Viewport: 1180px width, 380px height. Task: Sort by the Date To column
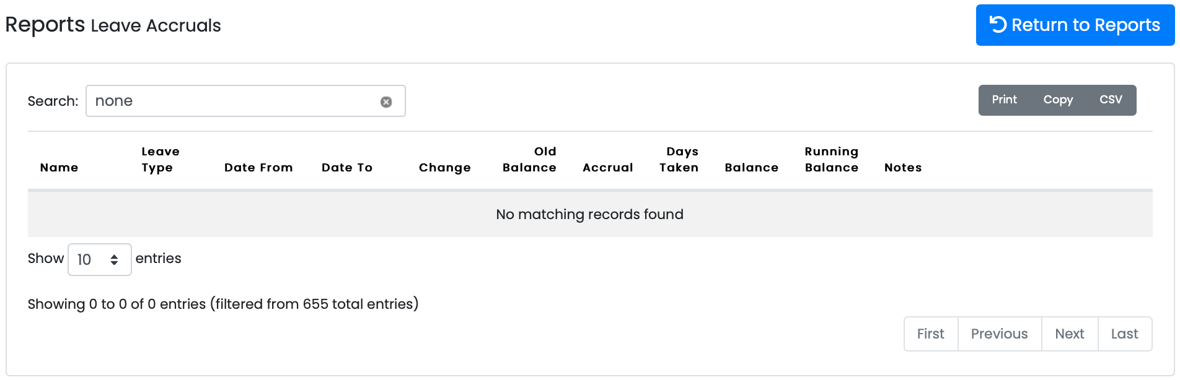pyautogui.click(x=346, y=168)
